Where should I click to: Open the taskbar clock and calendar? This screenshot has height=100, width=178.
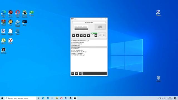coord(170,98)
